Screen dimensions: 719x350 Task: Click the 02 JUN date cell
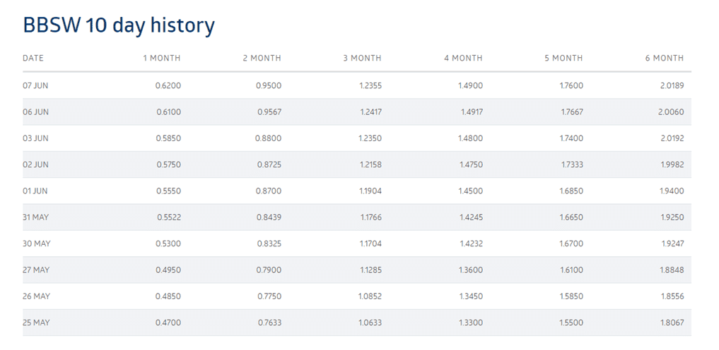click(36, 164)
